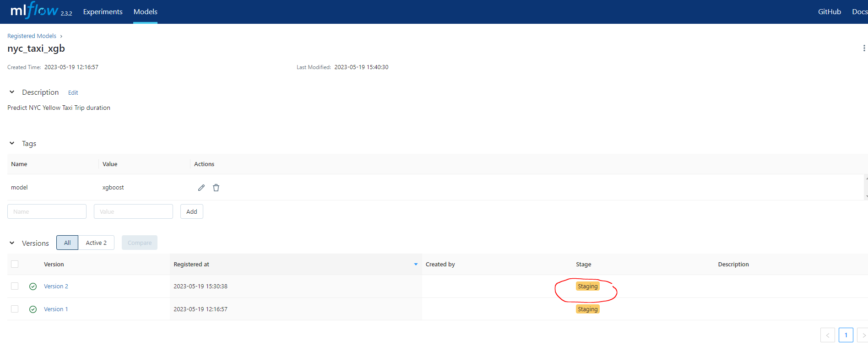Click the Description column header in versions table
The height and width of the screenshot is (362, 868).
coord(733,265)
